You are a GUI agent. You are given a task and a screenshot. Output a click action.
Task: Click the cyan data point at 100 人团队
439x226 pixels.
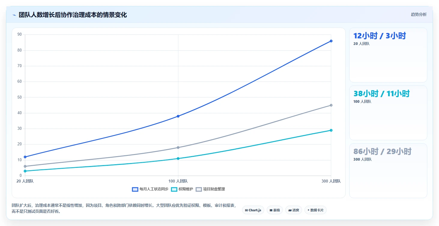click(x=178, y=159)
